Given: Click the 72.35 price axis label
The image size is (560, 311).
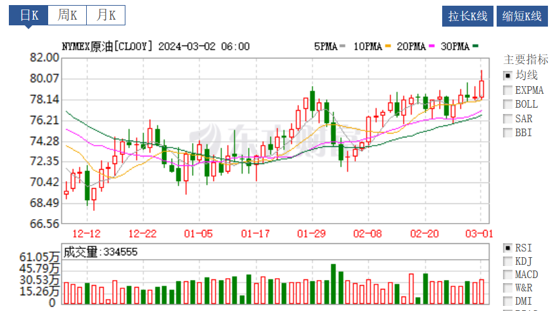Looking at the screenshot, I should pyautogui.click(x=44, y=161).
